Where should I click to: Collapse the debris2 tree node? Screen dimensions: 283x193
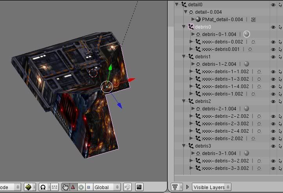184,101
